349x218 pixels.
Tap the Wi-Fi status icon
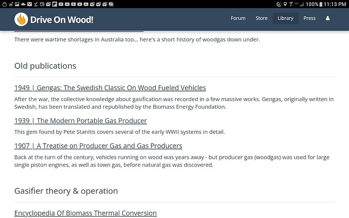pos(291,4)
